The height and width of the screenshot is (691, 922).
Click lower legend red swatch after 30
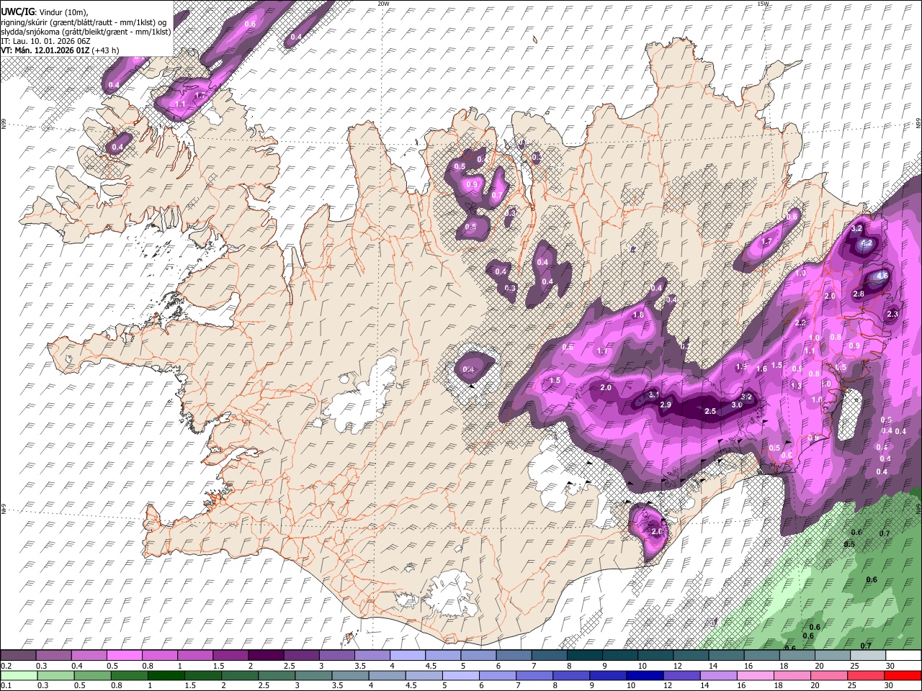(x=903, y=675)
